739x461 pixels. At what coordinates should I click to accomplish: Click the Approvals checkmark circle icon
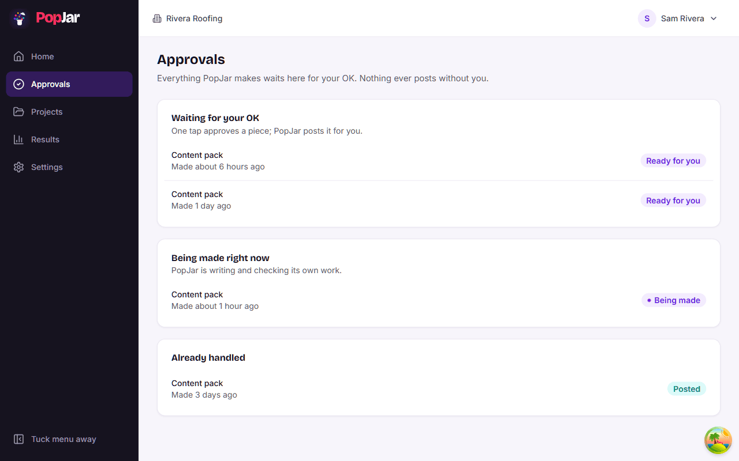coord(19,84)
